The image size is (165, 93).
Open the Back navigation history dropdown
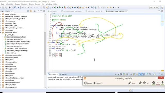coord(113,7)
